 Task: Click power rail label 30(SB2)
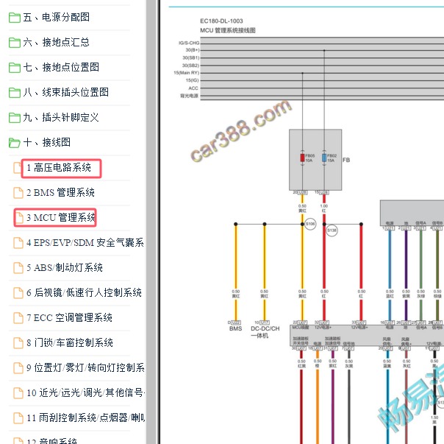click(x=191, y=66)
